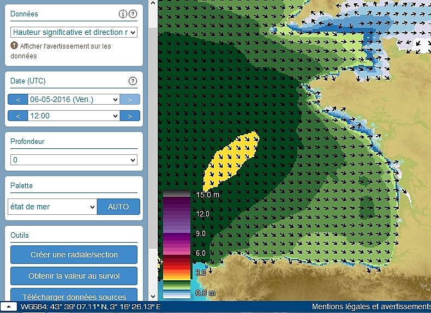Click Télécharger données sources button
This screenshot has height=313, width=431.
pos(74,295)
